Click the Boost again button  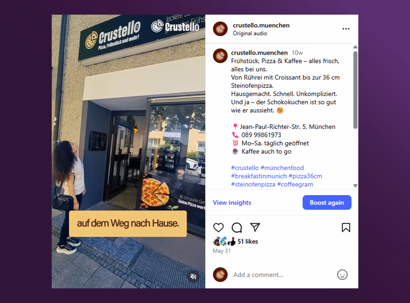[x=327, y=203]
